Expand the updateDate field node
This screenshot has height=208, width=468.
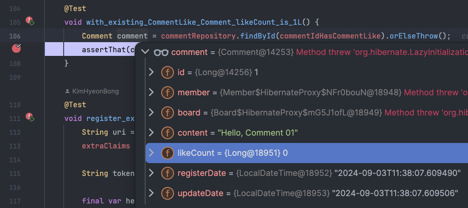pyautogui.click(x=151, y=193)
